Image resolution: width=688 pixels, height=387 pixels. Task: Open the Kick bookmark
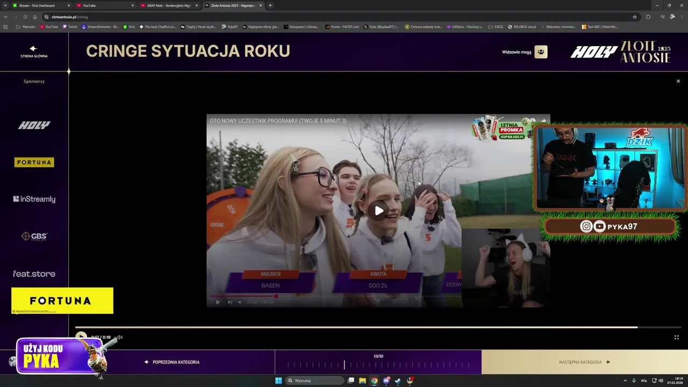click(129, 26)
